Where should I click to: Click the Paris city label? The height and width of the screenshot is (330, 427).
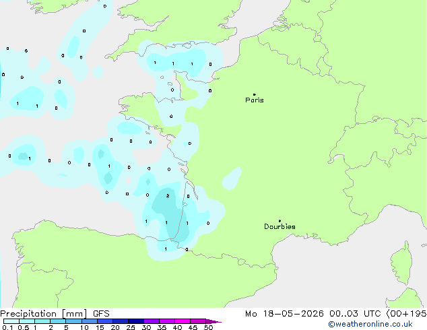(255, 100)
